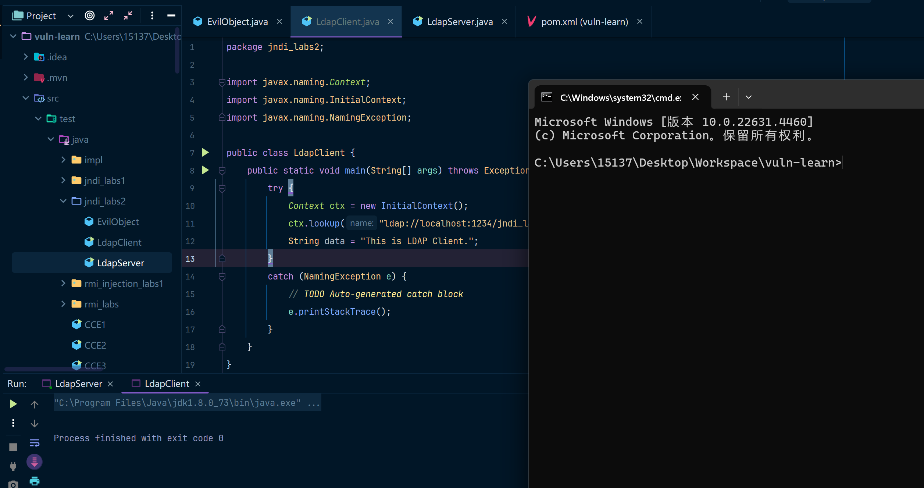The image size is (924, 488).
Task: Collapse the test folder
Action: click(38, 118)
